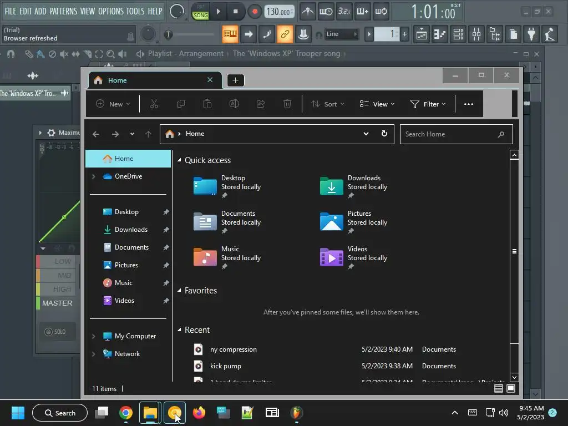The image size is (568, 426).
Task: Open the HELP menu
Action: point(155,11)
